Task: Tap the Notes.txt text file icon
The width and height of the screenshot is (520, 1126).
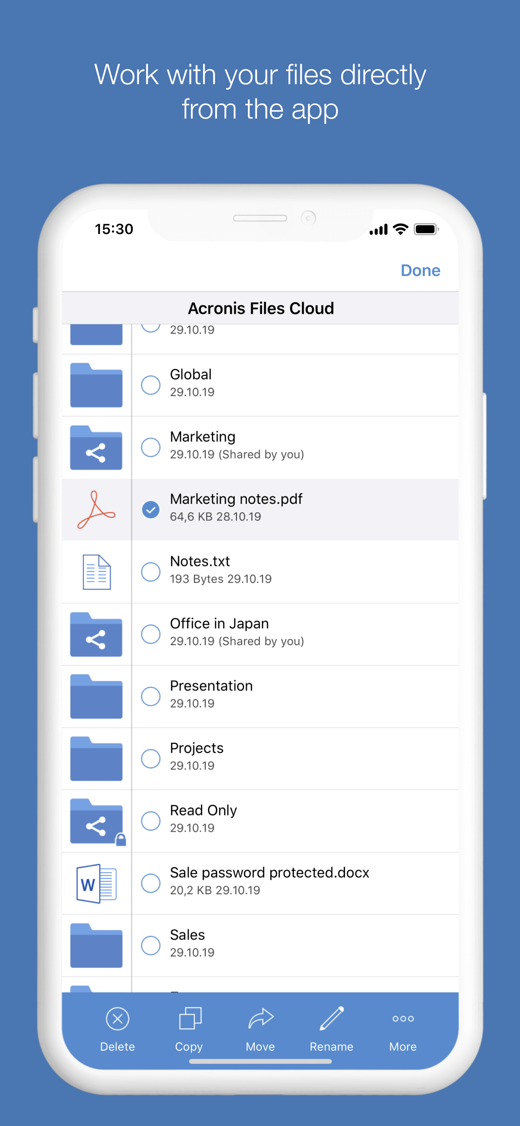Action: click(x=96, y=572)
